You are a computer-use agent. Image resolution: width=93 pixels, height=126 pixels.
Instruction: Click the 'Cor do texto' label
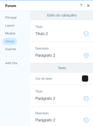coord(44,79)
